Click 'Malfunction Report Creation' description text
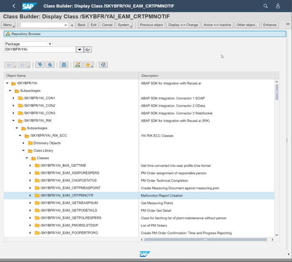Image resolution: width=292 pixels, height=262 pixels. coord(162,196)
